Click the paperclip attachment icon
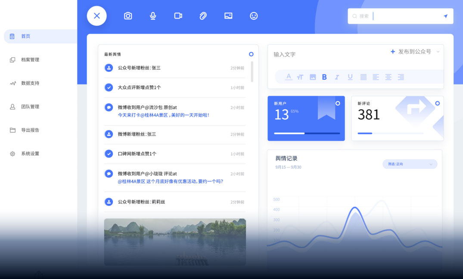 coord(203,16)
